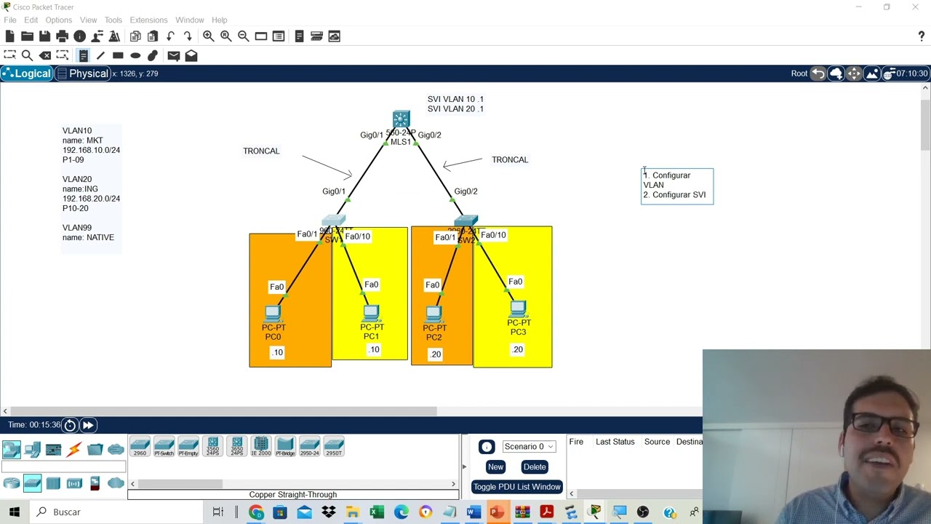
Task: Select PC0 on the canvas
Action: click(273, 314)
